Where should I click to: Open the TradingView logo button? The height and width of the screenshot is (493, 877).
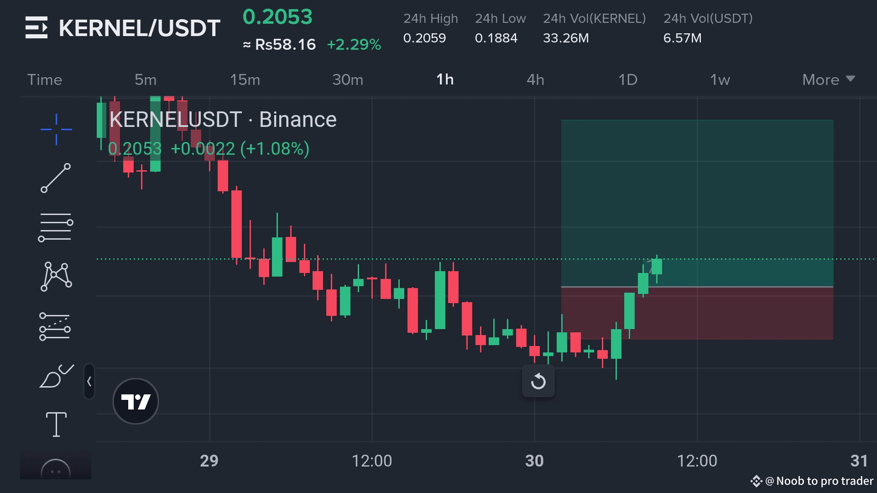point(136,401)
